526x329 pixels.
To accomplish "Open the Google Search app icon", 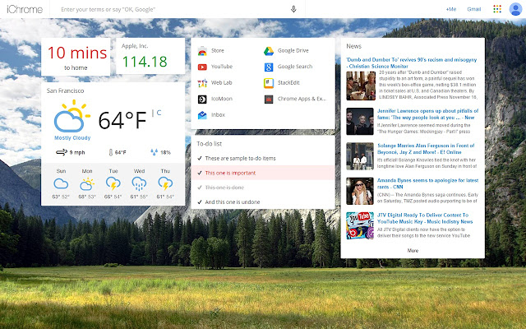I will (269, 67).
